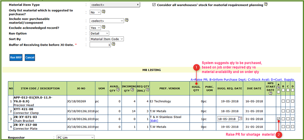The image size is (304, 140).
Task: Open the Run Option dropdown showing Detail
Action: pyautogui.click(x=99, y=33)
